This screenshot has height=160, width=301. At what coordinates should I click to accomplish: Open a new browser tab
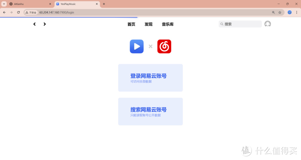tap(104, 4)
